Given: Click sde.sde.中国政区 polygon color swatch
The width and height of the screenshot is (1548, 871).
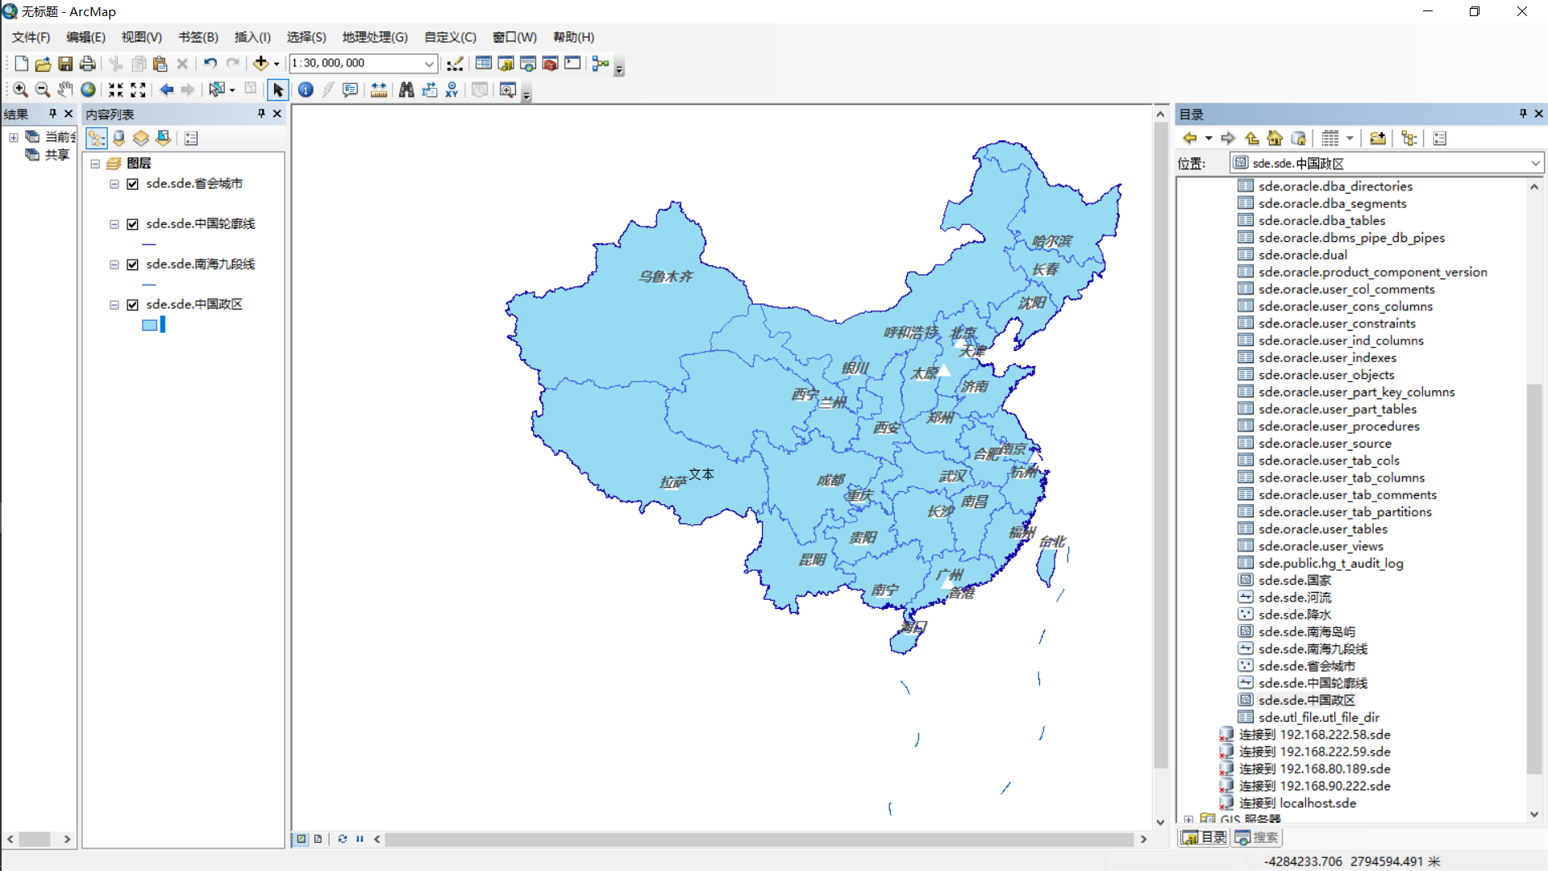Looking at the screenshot, I should (150, 325).
